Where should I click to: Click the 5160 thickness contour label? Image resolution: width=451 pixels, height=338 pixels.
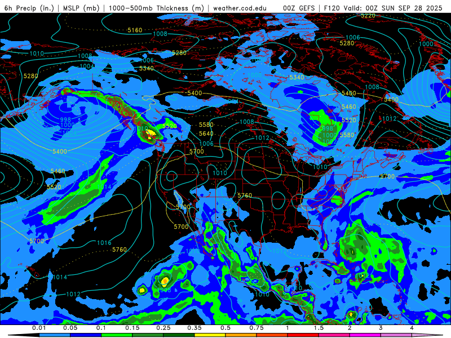click(x=135, y=30)
